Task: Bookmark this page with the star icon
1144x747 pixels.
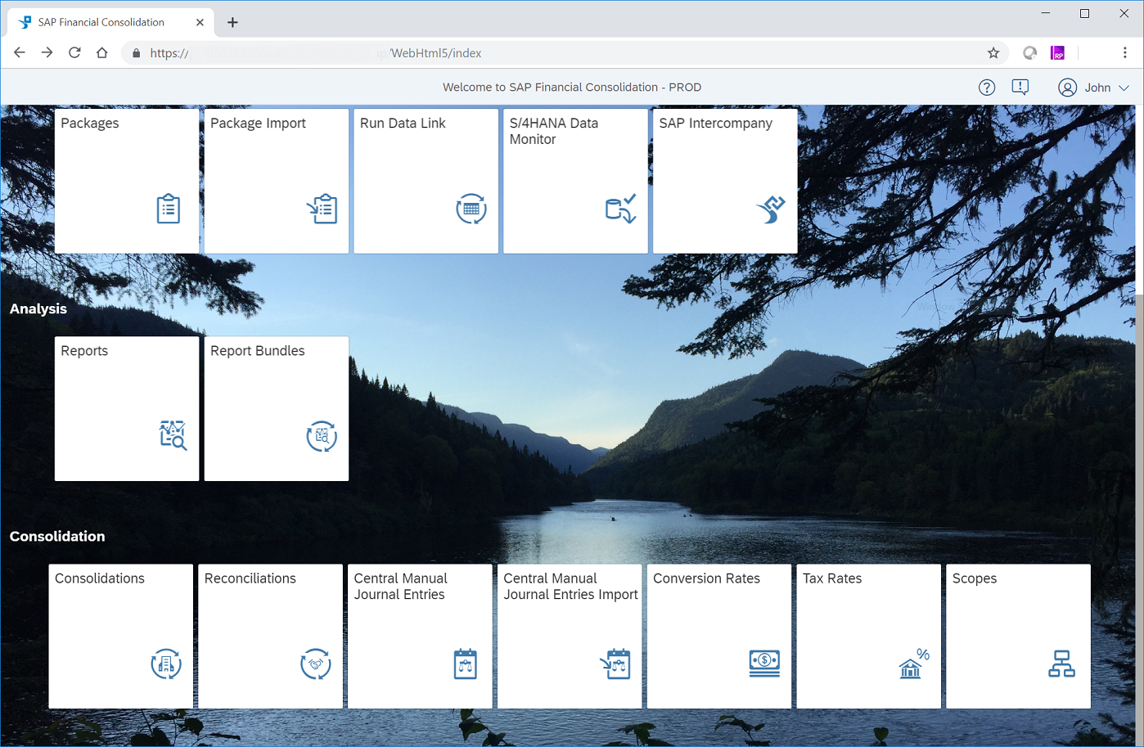Action: (993, 53)
